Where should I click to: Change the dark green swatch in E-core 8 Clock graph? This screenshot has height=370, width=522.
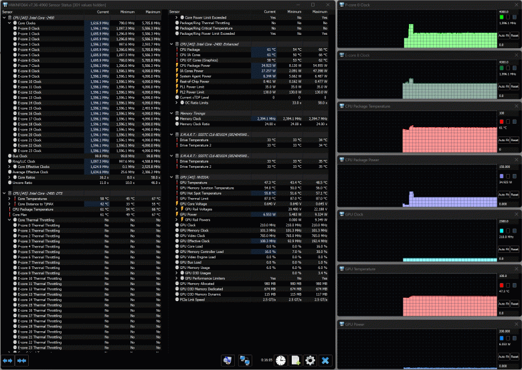[502, 68]
